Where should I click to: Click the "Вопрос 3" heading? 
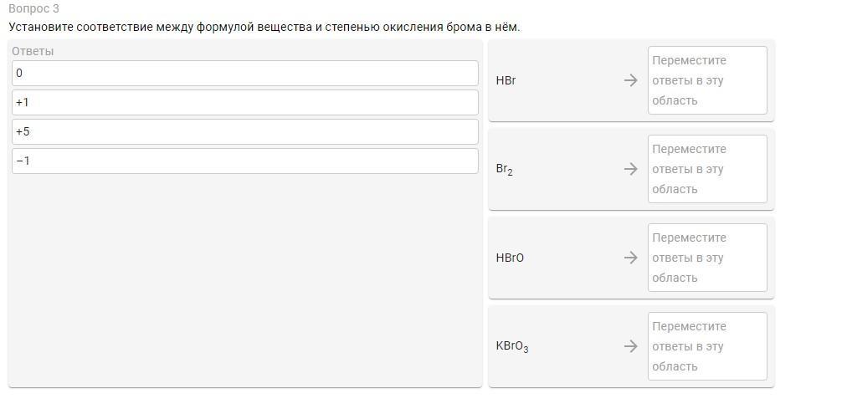[33, 8]
